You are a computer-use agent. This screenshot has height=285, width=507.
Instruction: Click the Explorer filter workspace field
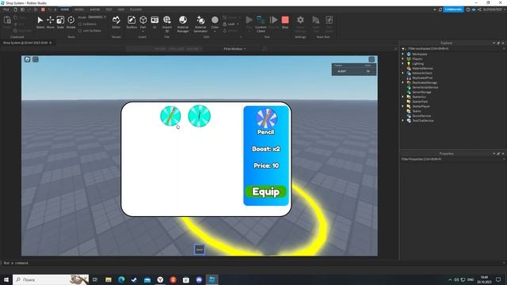click(x=452, y=48)
